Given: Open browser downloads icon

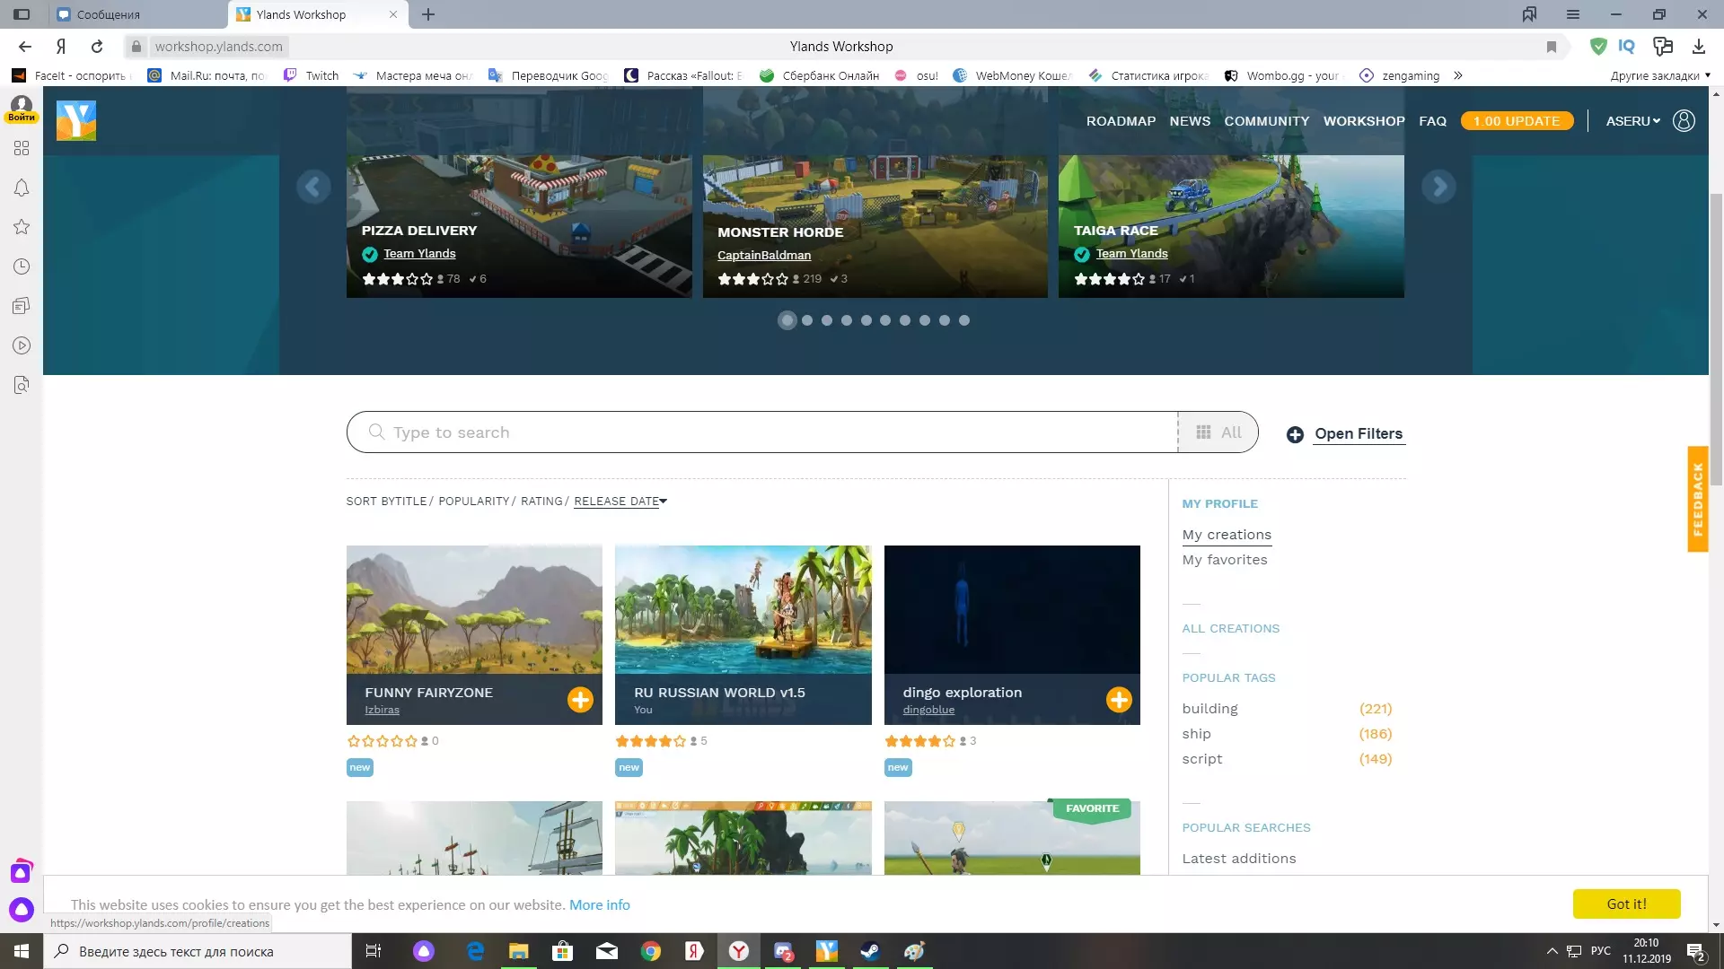Looking at the screenshot, I should 1698,47.
